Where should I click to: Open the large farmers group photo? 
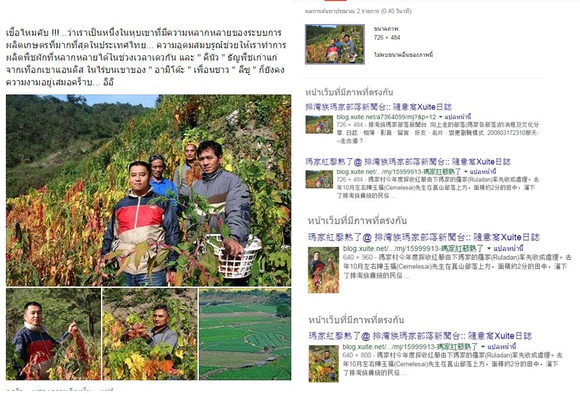149,190
